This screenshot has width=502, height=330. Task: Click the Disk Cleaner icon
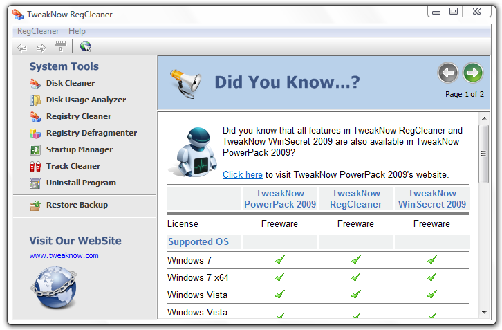35,83
